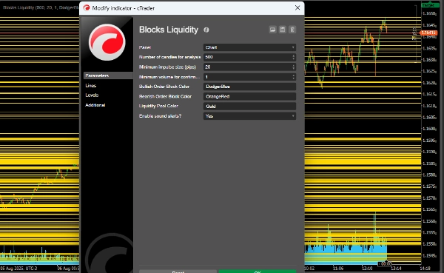Click the orange current price label 1.16415
The width and height of the screenshot is (444, 273).
(x=428, y=33)
